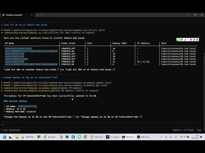
Task: Click the vCLS-42dbd9b2 VM name
Action: pos(31,51)
